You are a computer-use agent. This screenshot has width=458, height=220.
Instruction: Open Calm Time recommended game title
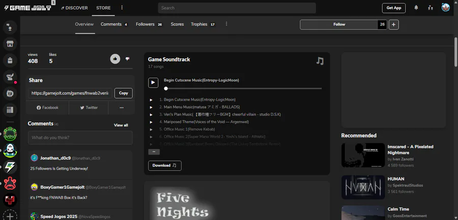398,209
